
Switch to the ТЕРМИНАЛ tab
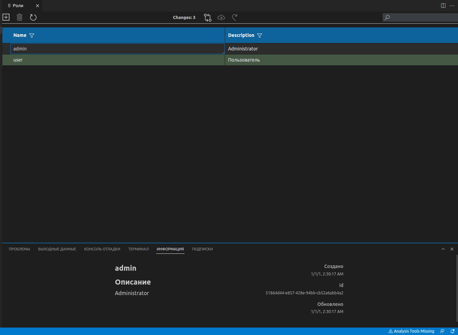(x=138, y=249)
